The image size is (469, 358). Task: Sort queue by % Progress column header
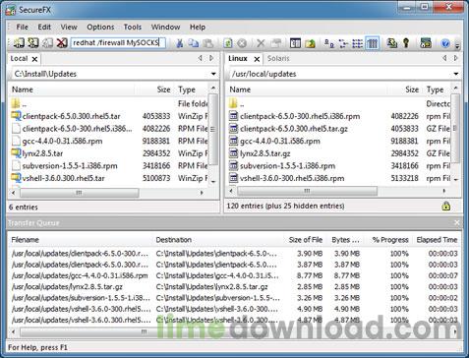[390, 240]
